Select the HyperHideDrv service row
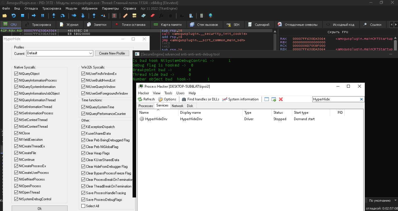This screenshot has width=398, height=211. click(250, 119)
